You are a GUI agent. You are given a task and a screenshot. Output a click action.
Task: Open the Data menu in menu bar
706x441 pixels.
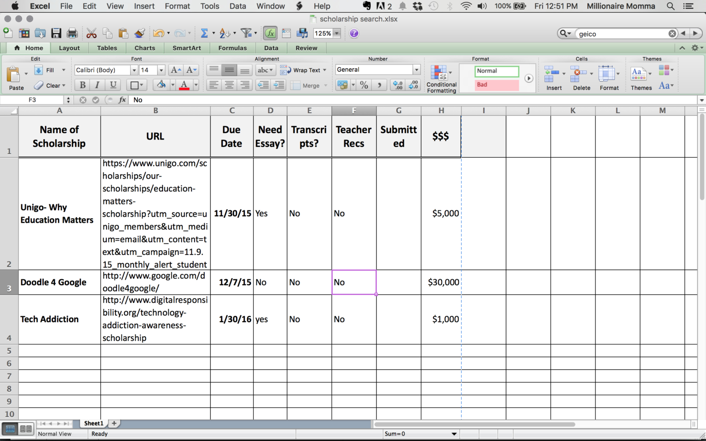click(x=237, y=6)
